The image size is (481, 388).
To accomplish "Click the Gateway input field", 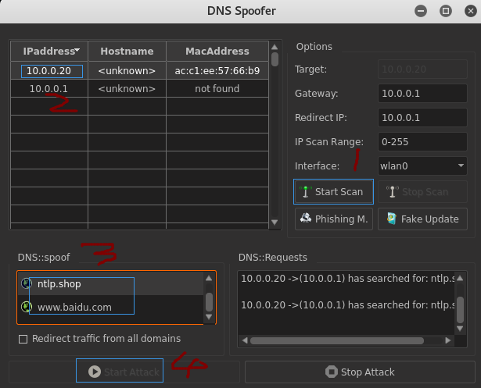I will click(422, 94).
